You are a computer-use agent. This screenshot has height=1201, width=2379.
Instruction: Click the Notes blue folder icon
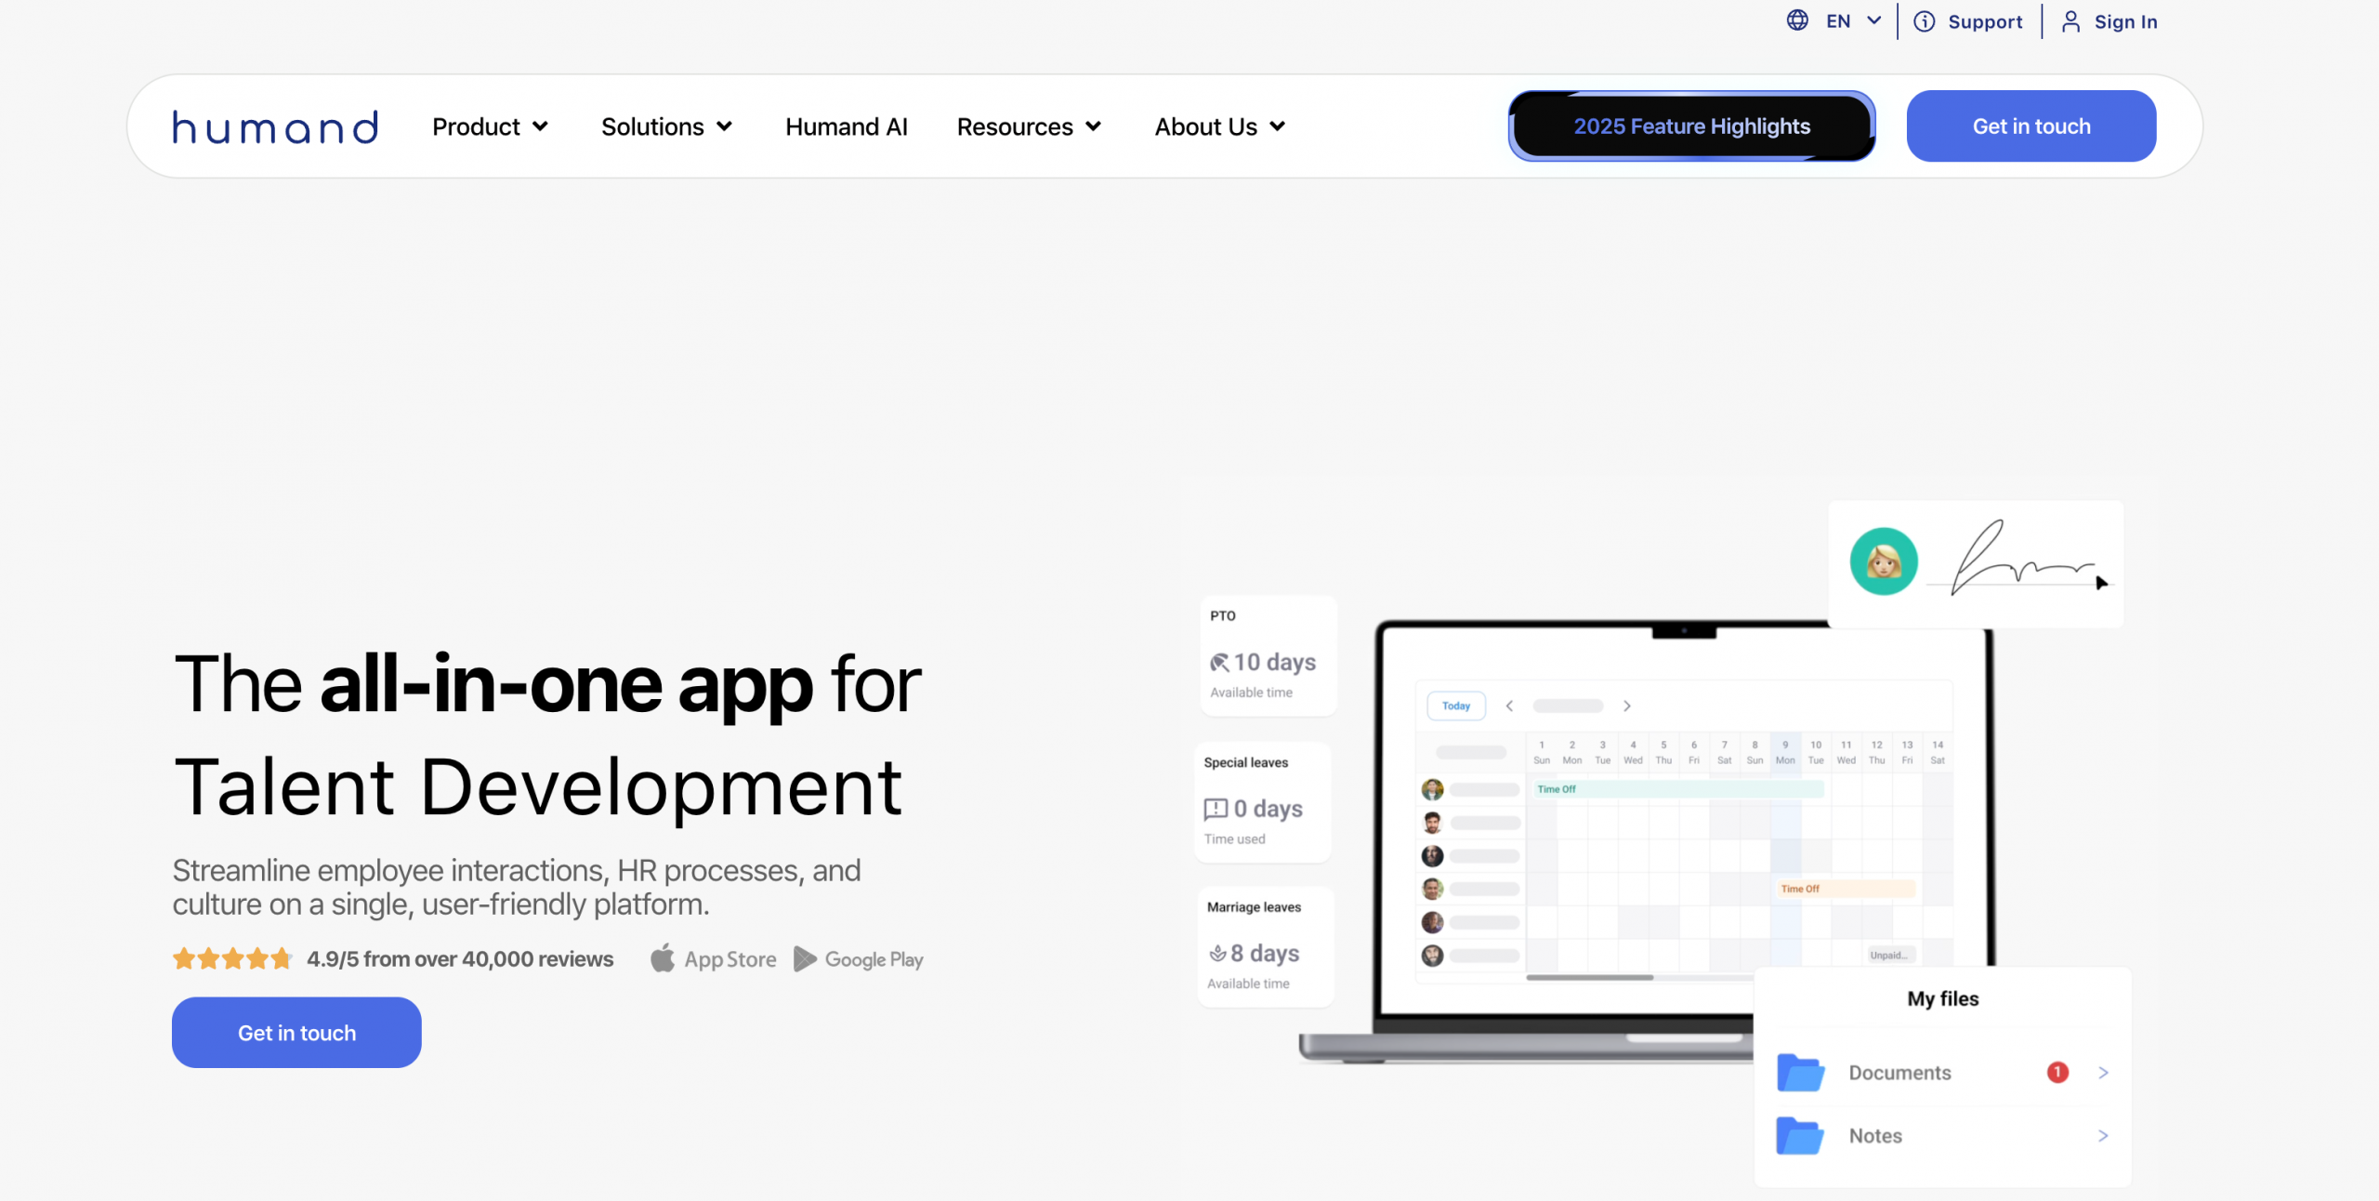click(x=1800, y=1135)
